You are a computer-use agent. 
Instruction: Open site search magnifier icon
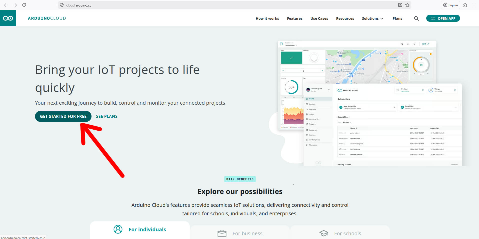click(x=416, y=18)
